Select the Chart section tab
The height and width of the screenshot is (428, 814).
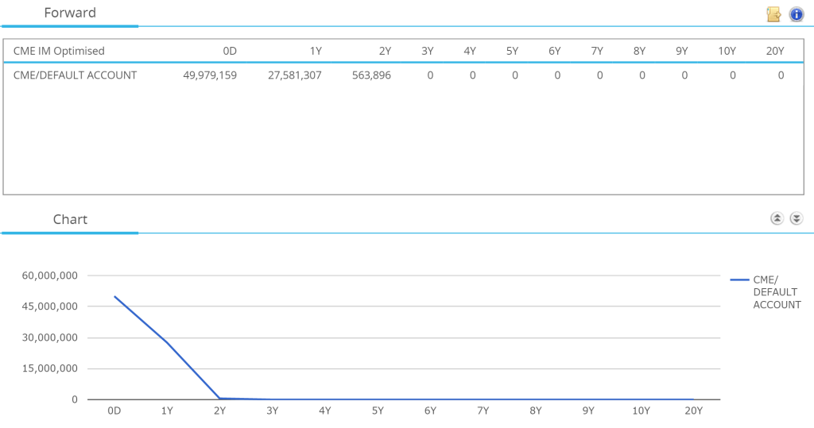70,219
